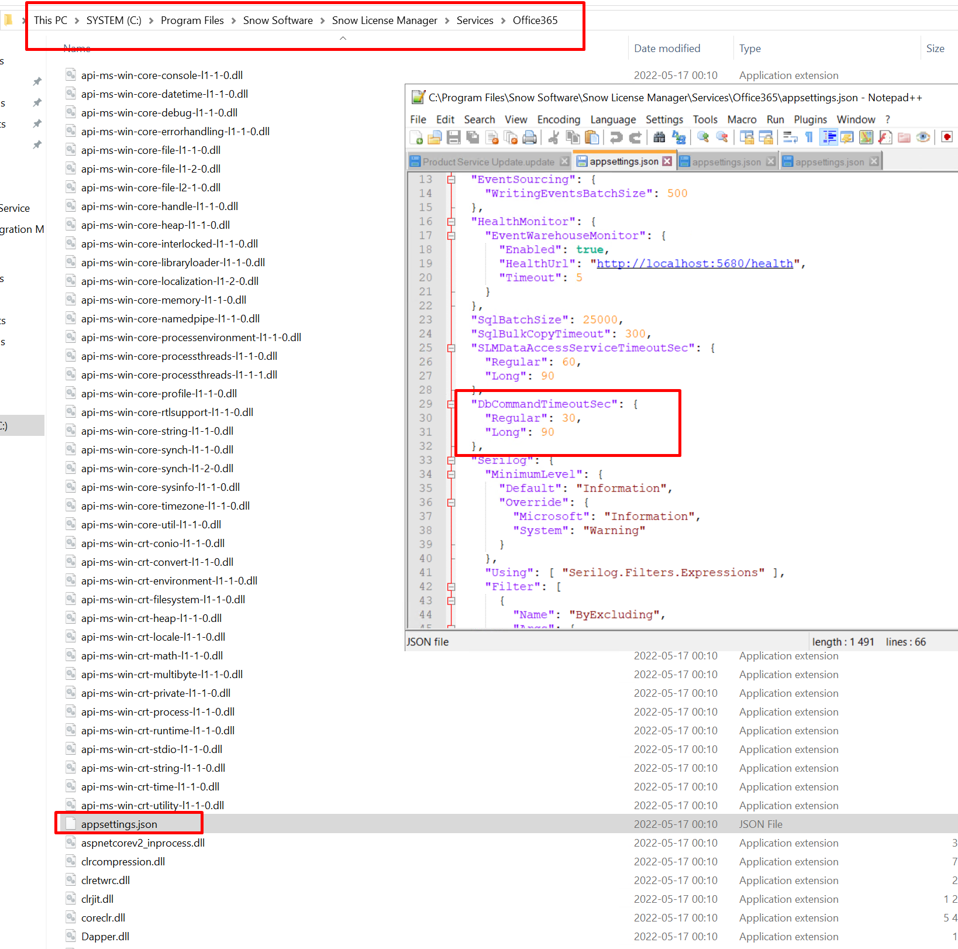Click the Paste clipboard icon

pyautogui.click(x=592, y=137)
